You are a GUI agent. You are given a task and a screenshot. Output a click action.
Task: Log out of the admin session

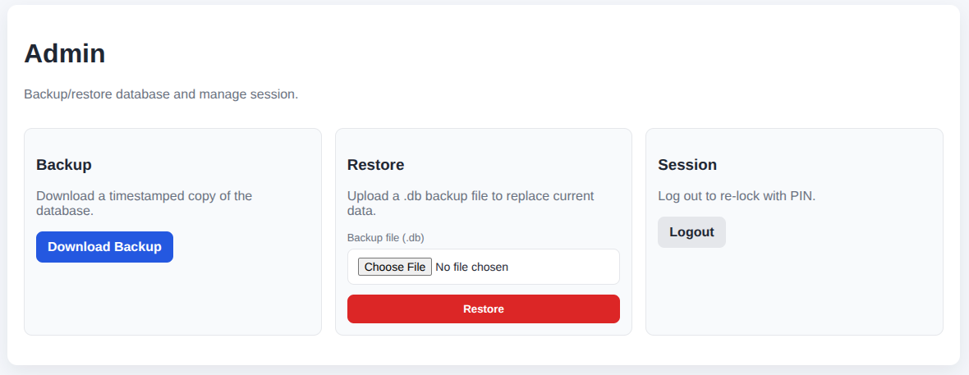691,232
